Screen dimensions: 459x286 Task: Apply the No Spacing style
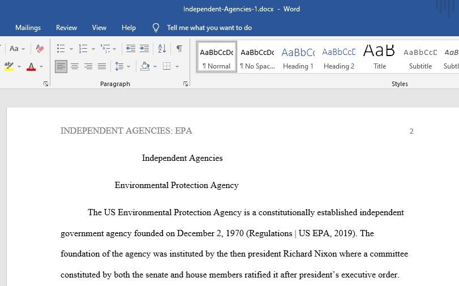point(258,57)
